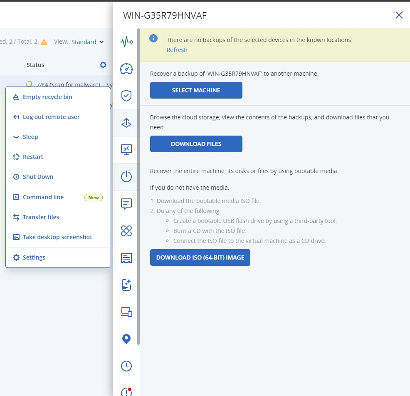Select Transfer files option
The image size is (410, 396).
click(57, 217)
